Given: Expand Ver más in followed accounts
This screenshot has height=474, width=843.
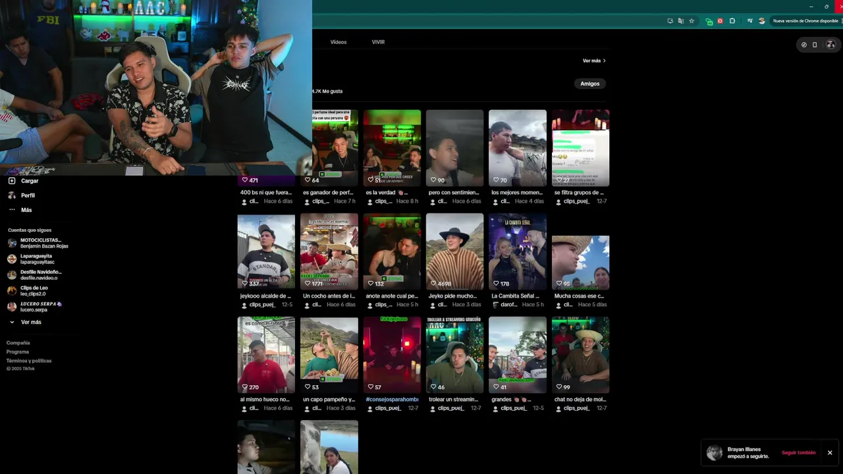Looking at the screenshot, I should coord(25,322).
